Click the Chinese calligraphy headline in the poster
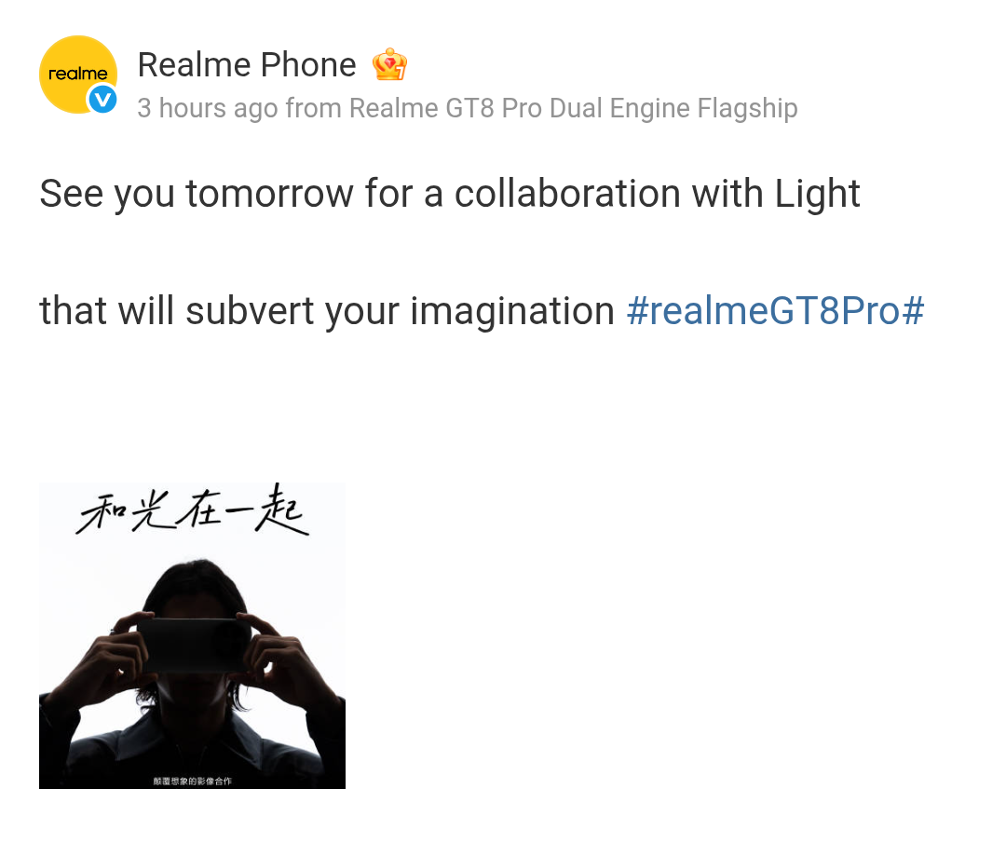 coord(192,517)
